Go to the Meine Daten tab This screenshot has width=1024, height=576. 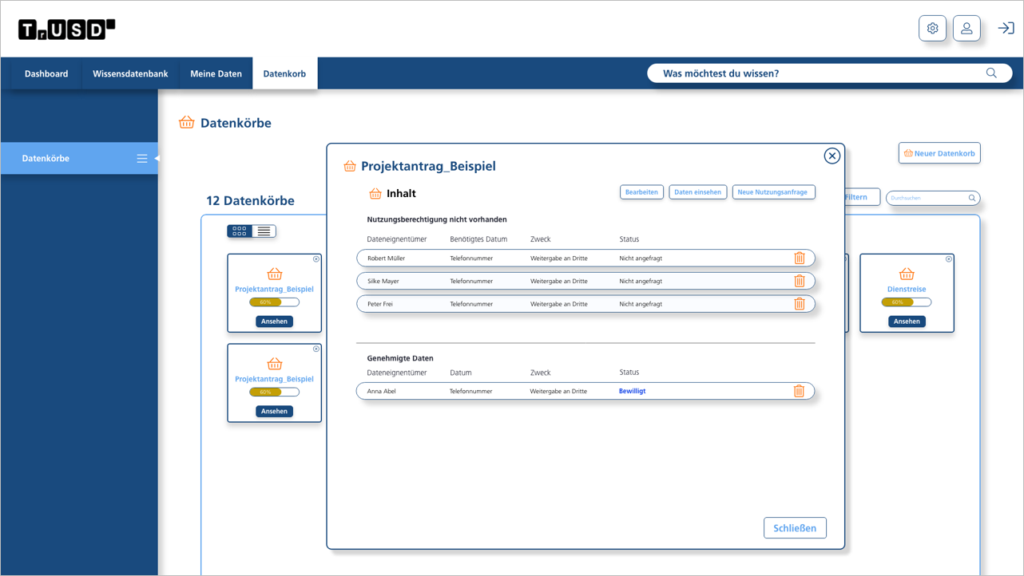(x=216, y=73)
